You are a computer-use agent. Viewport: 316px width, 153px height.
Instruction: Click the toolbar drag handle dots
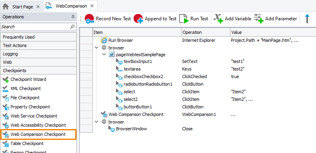81,19
